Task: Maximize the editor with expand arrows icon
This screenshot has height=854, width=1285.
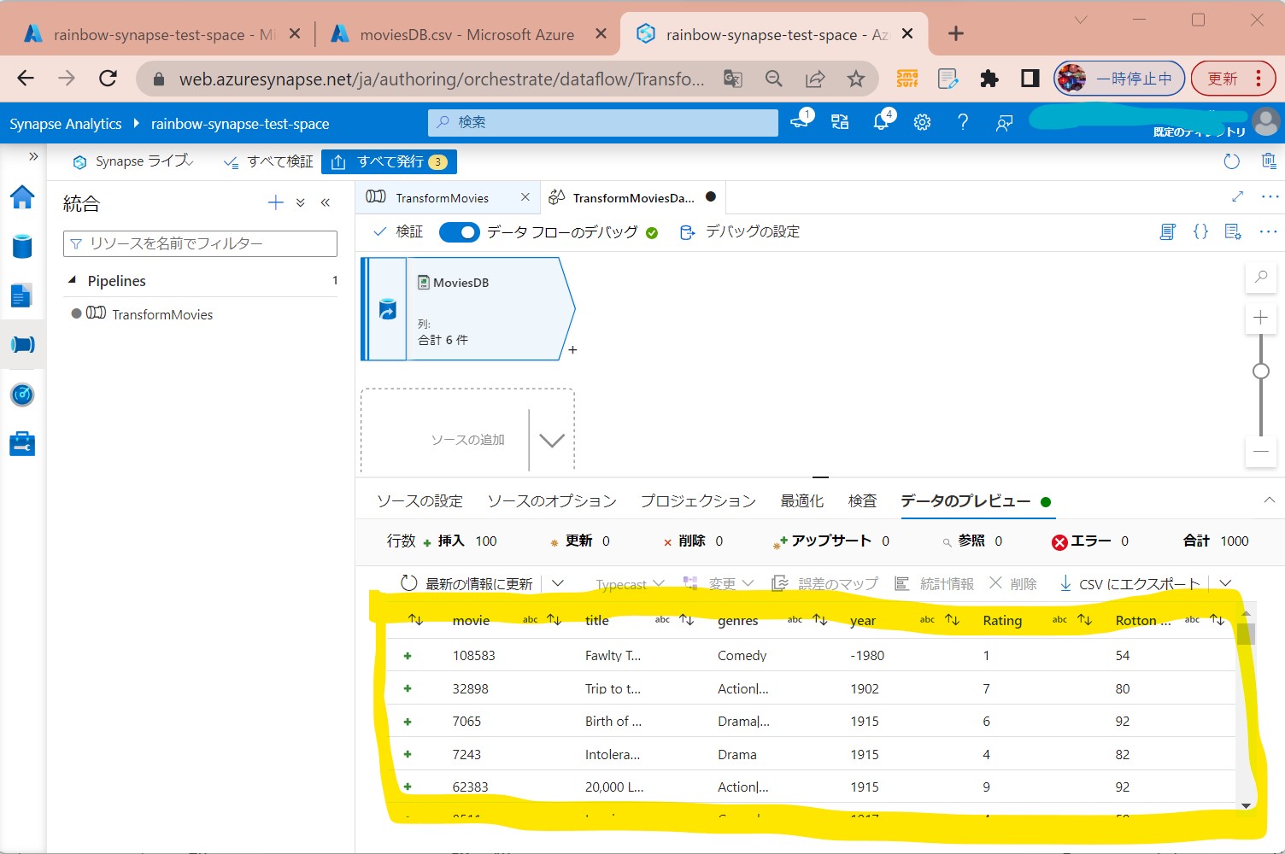Action: (1237, 196)
